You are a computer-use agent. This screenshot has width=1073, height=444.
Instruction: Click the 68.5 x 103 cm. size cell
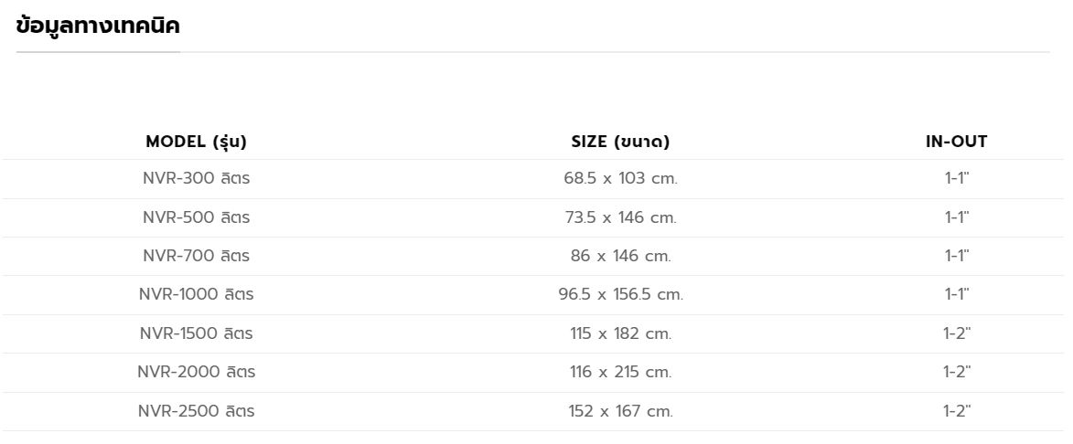pos(620,179)
